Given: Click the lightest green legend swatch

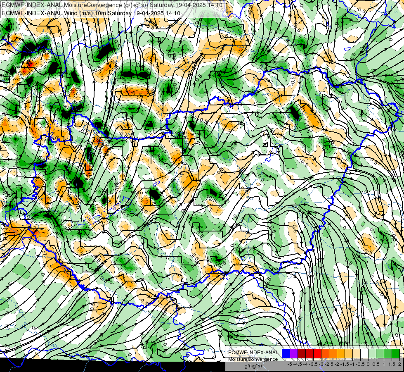Looking at the screenshot, I should click(x=372, y=354).
